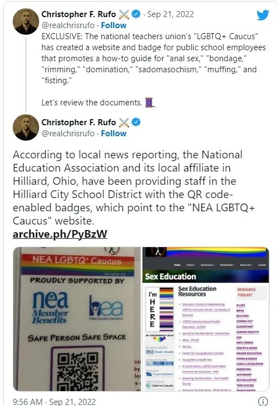Follow @realchrisrufo from the second tweet
Screen dimensions: 278x406
[x=114, y=133]
